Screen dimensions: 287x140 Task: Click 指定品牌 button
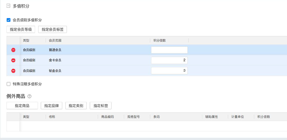point(51,106)
